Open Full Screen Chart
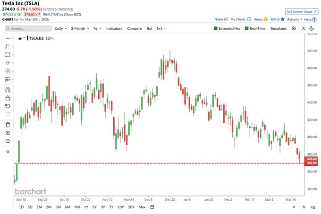 coord(302,12)
